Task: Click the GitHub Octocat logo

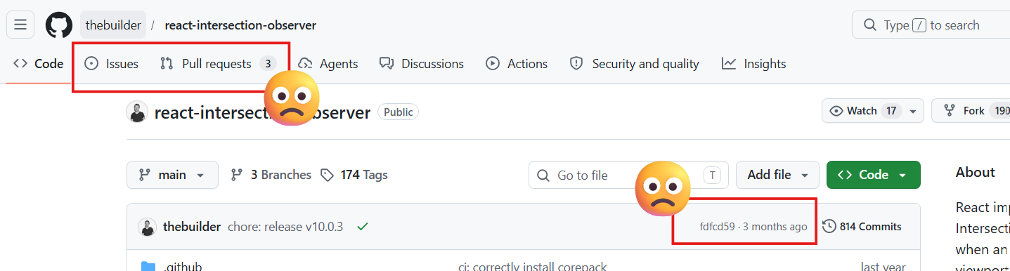Action: (x=59, y=25)
